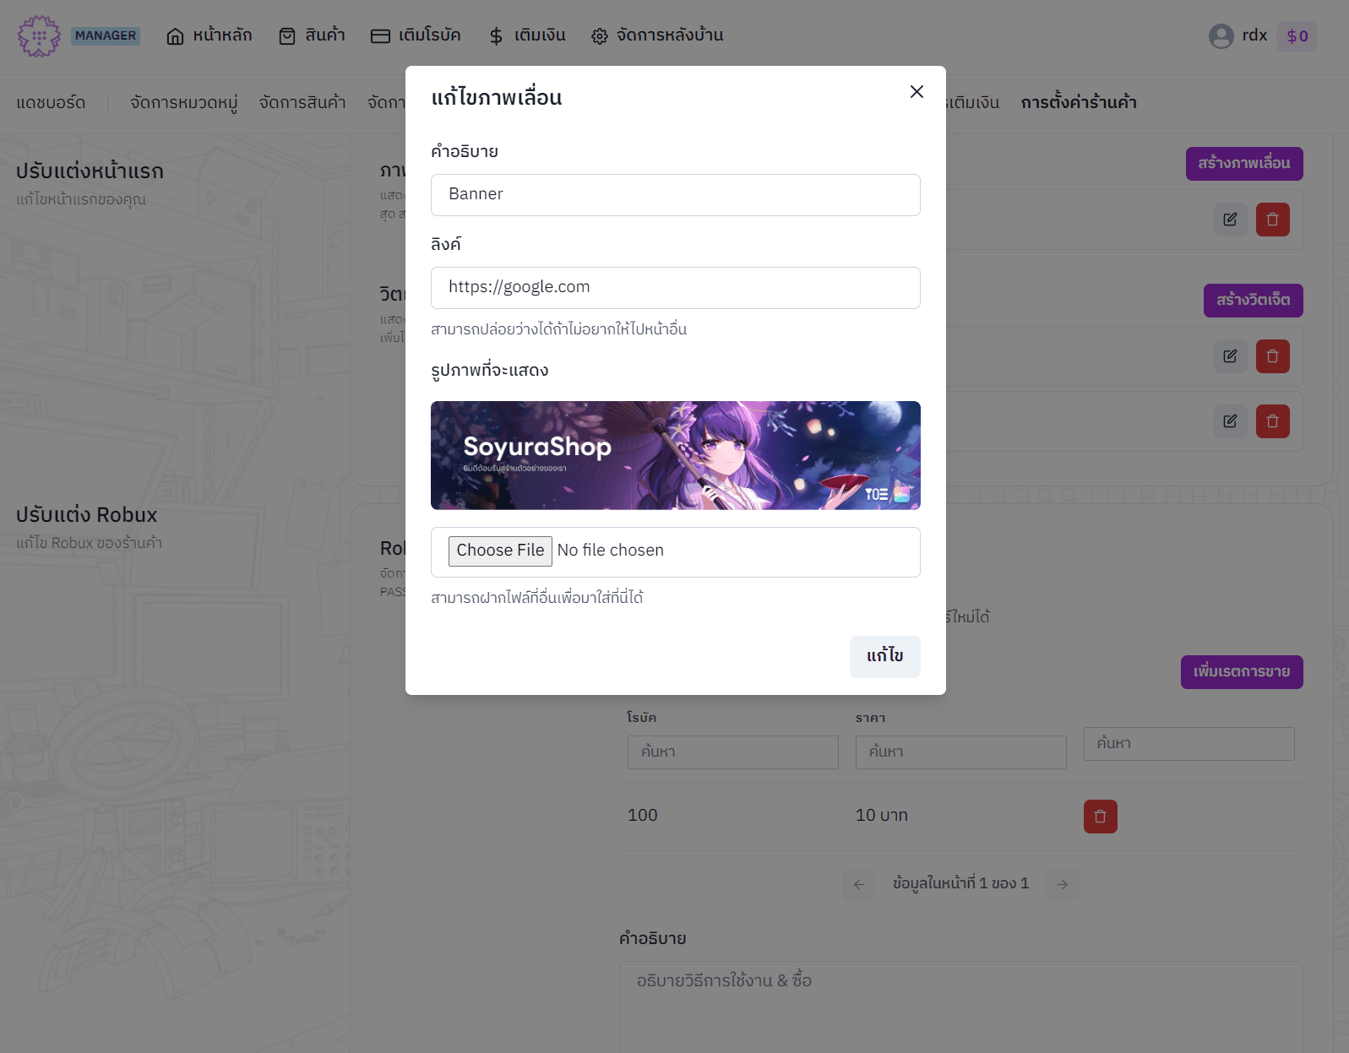Click the สร้างภาพเลื่อน button

tap(1243, 164)
